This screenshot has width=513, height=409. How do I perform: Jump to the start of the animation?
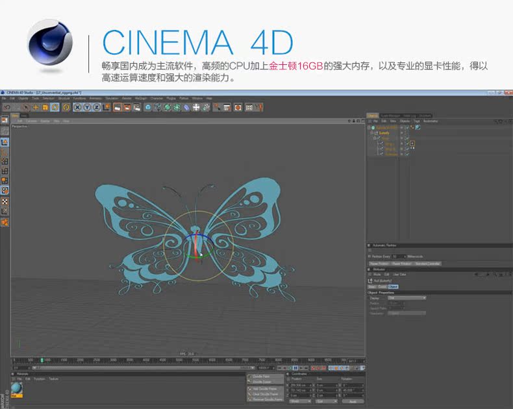click(x=279, y=368)
